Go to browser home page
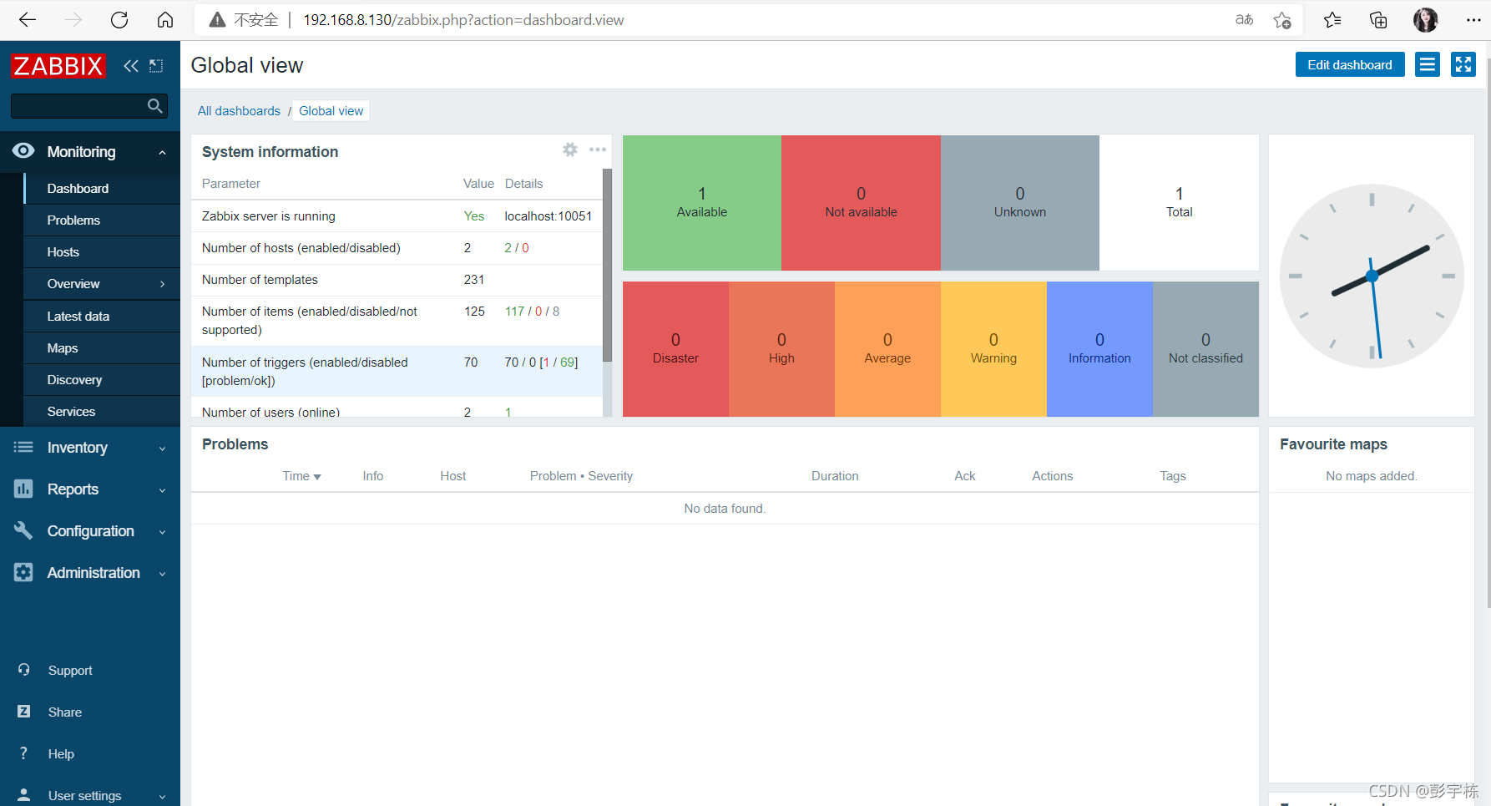Viewport: 1491px width, 806px height. pyautogui.click(x=165, y=20)
